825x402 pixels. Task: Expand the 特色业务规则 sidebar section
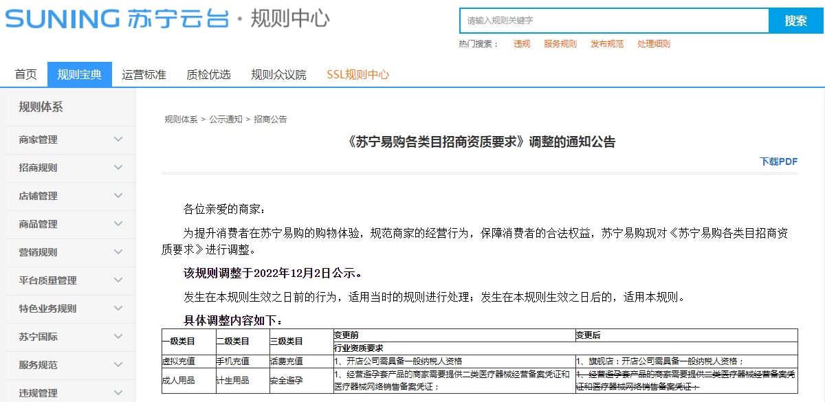[70, 309]
